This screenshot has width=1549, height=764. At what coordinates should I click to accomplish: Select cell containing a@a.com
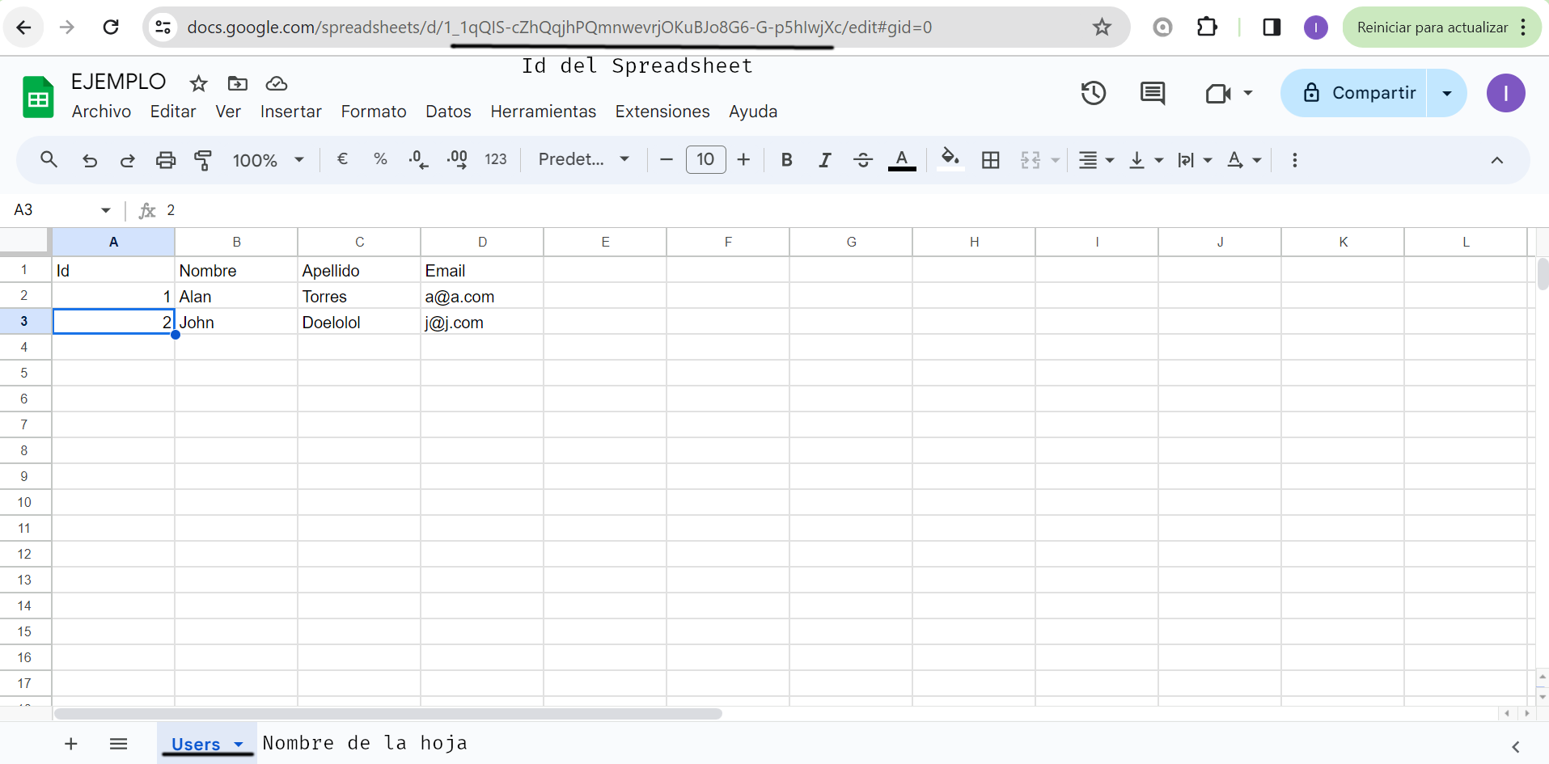point(482,297)
